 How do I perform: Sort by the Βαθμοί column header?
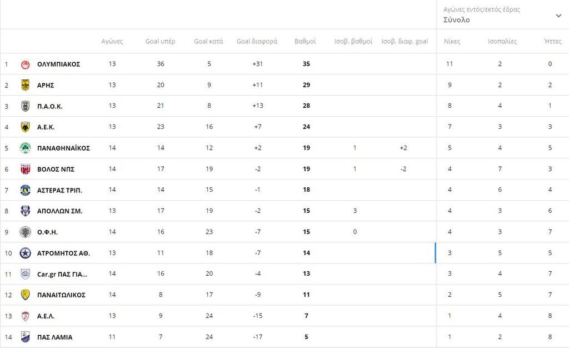(x=305, y=42)
